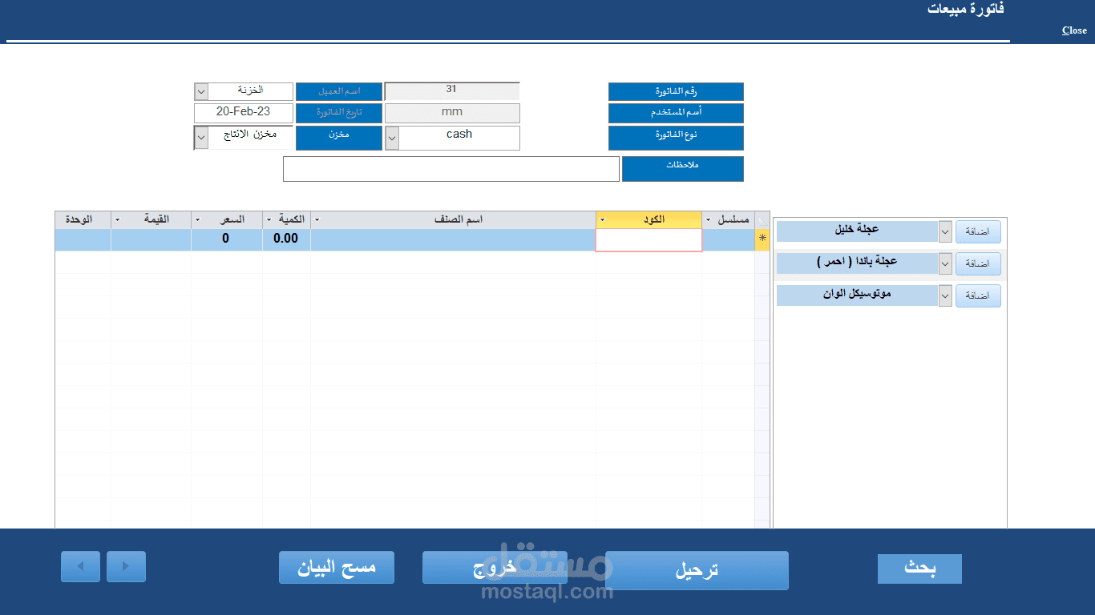Click the بحث search button
1095x615 pixels.
(919, 569)
